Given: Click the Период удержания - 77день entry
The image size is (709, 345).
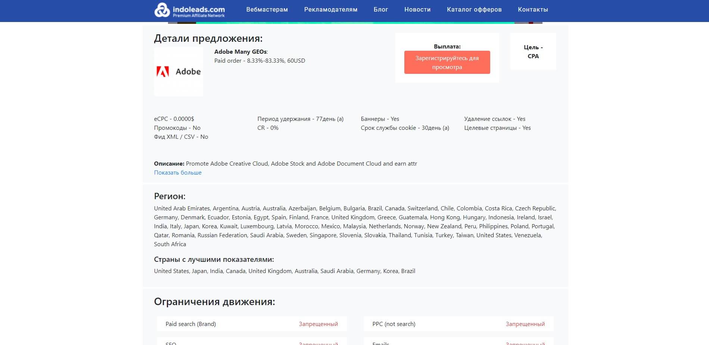Looking at the screenshot, I should point(301,119).
